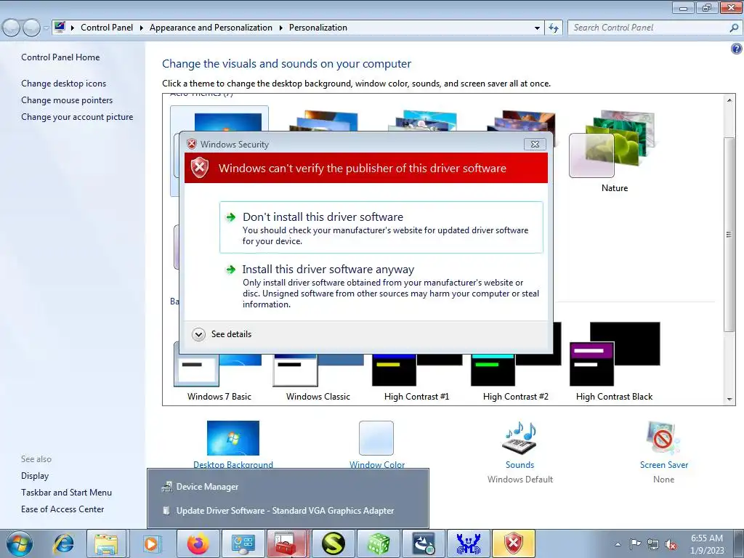This screenshot has width=744, height=558.
Task: Open Change your account picture link
Action: click(x=77, y=117)
